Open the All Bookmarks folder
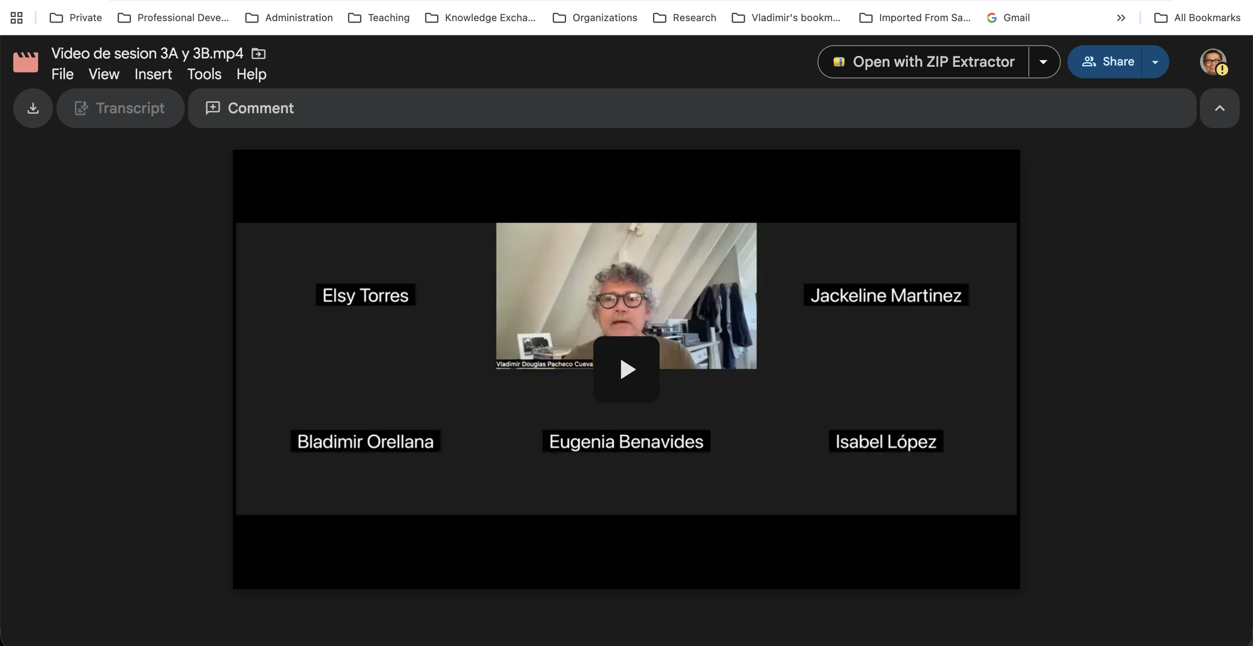Screen dimensions: 1253x646 (1197, 18)
